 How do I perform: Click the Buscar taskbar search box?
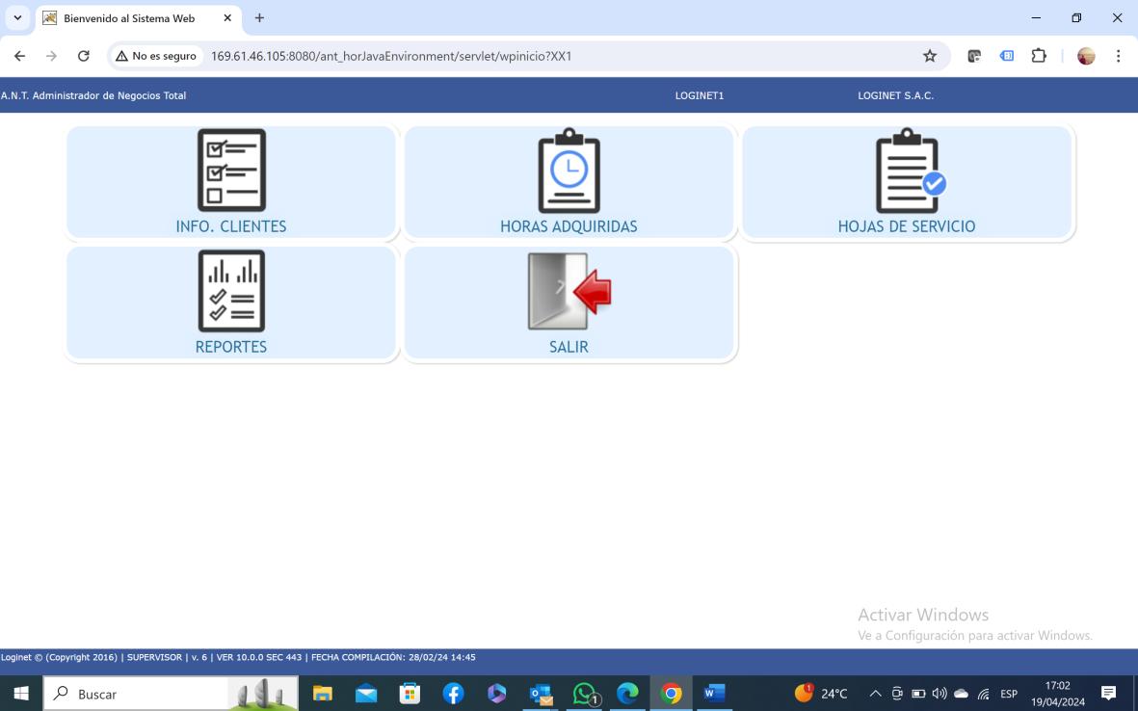tap(171, 694)
